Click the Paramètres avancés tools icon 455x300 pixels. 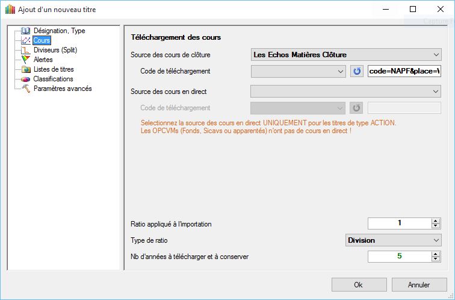pyautogui.click(x=25, y=89)
